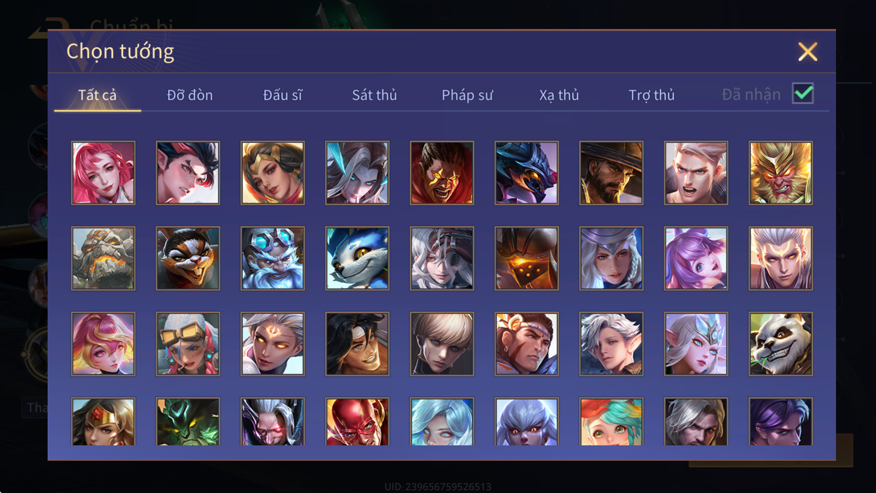The height and width of the screenshot is (493, 876).
Task: Show the Xạ thủ hero category
Action: click(x=559, y=95)
